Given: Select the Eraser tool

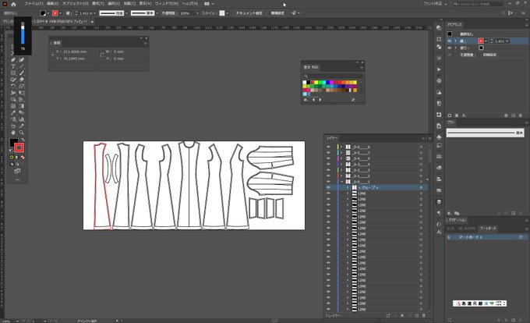Looking at the screenshot, I should click(x=21, y=80).
